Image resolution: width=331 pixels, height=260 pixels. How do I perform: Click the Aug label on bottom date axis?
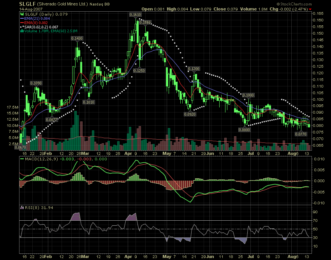point(292,256)
